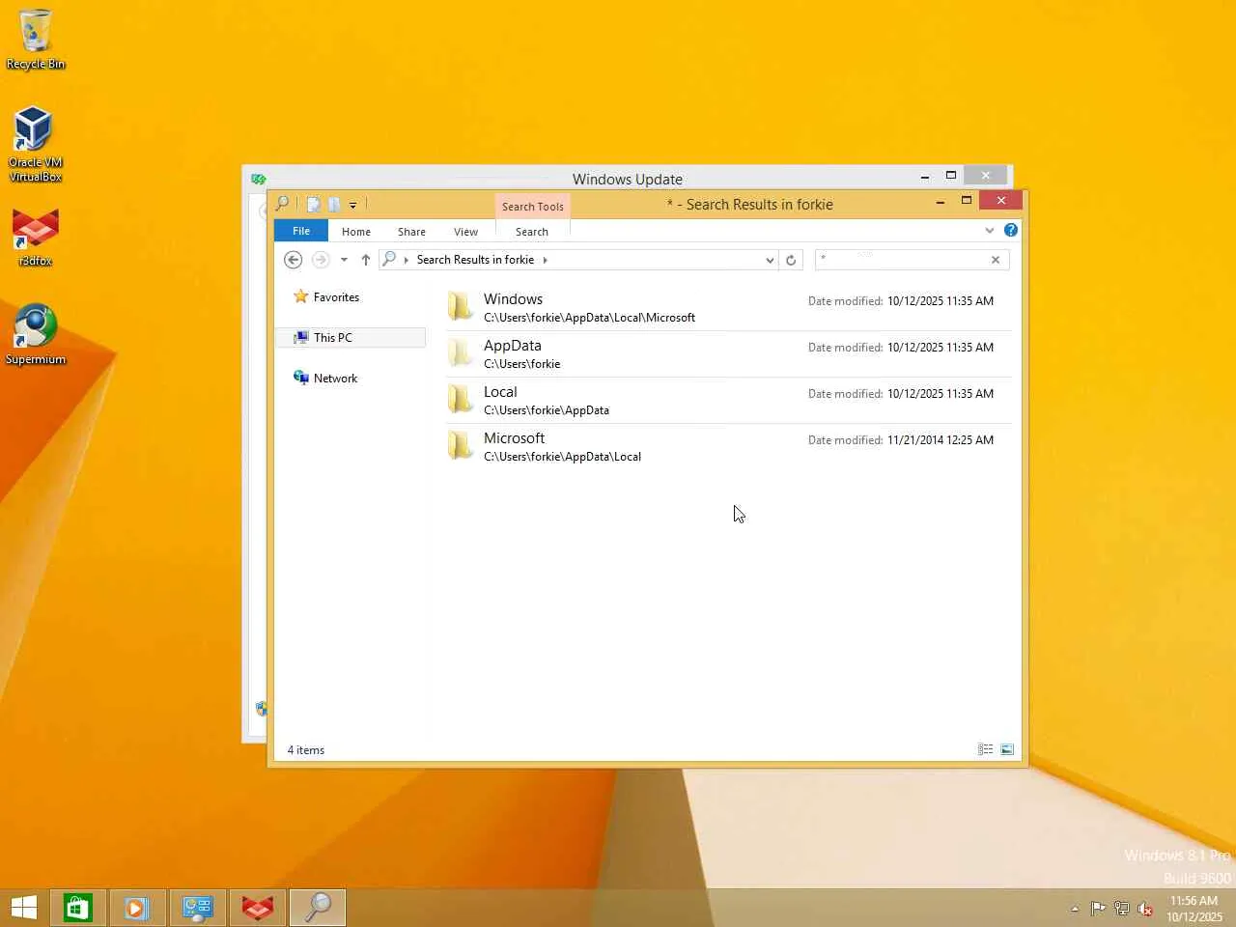Clear the search box text
This screenshot has height=927, width=1236.
[x=996, y=260]
